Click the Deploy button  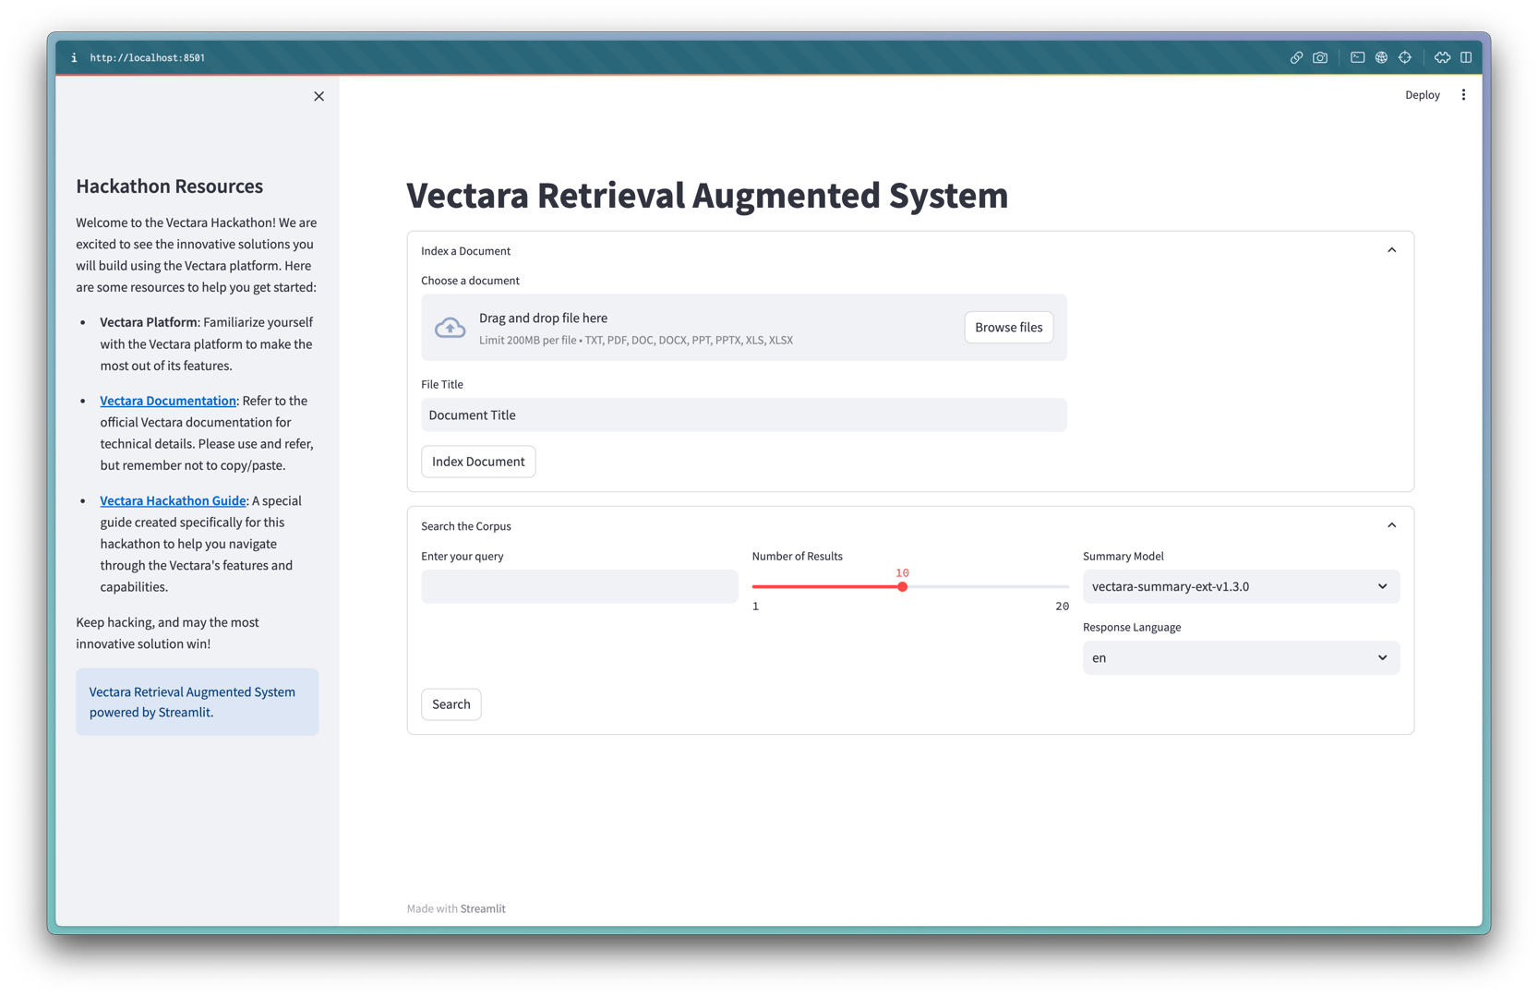(x=1422, y=95)
